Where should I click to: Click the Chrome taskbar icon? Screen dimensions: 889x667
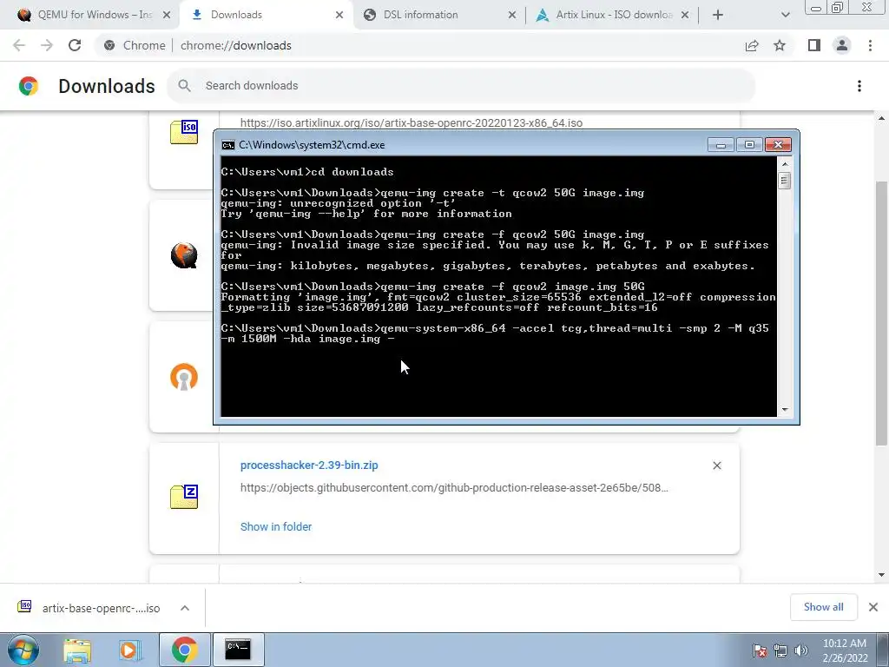point(184,650)
